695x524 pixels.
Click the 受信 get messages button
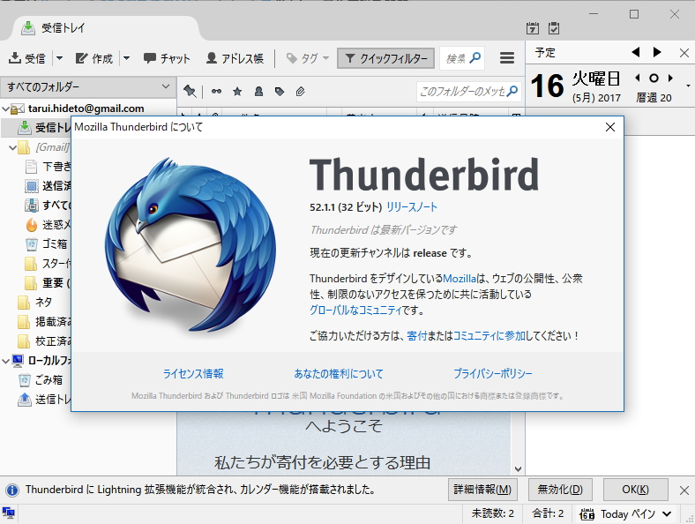(x=27, y=58)
